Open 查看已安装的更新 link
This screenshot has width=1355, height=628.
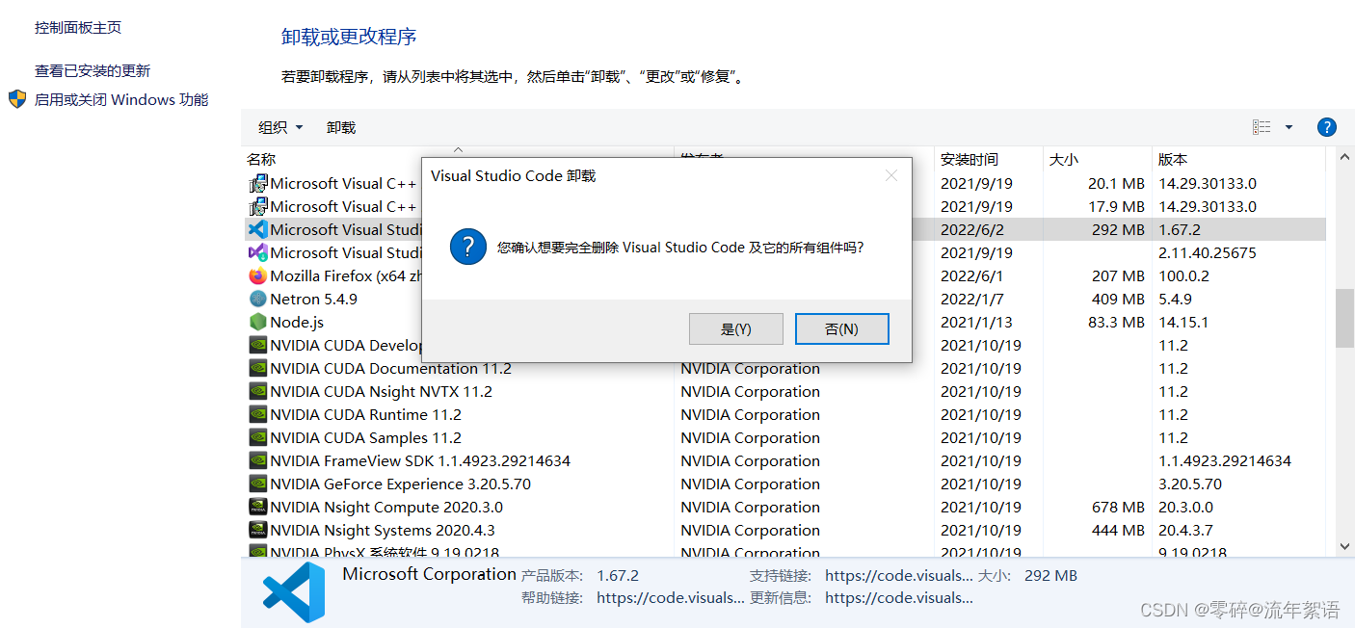[93, 70]
